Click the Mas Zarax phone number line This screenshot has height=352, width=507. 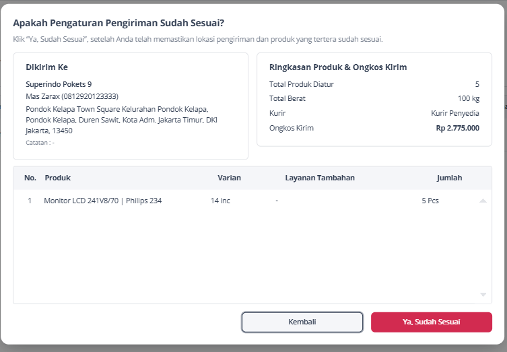click(x=72, y=96)
